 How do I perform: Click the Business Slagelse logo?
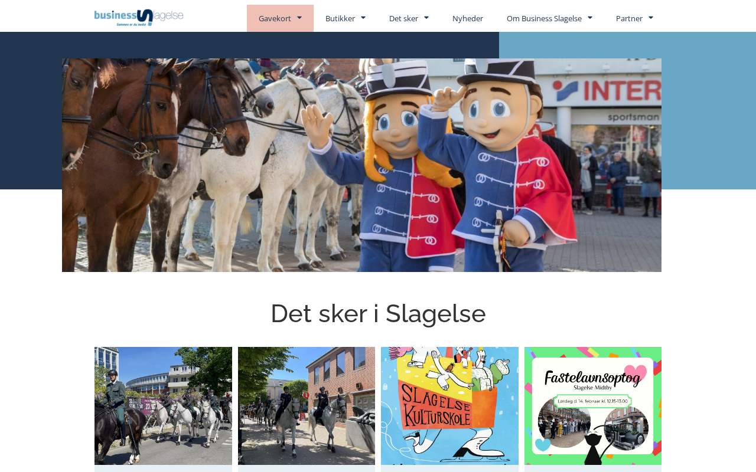[139, 18]
